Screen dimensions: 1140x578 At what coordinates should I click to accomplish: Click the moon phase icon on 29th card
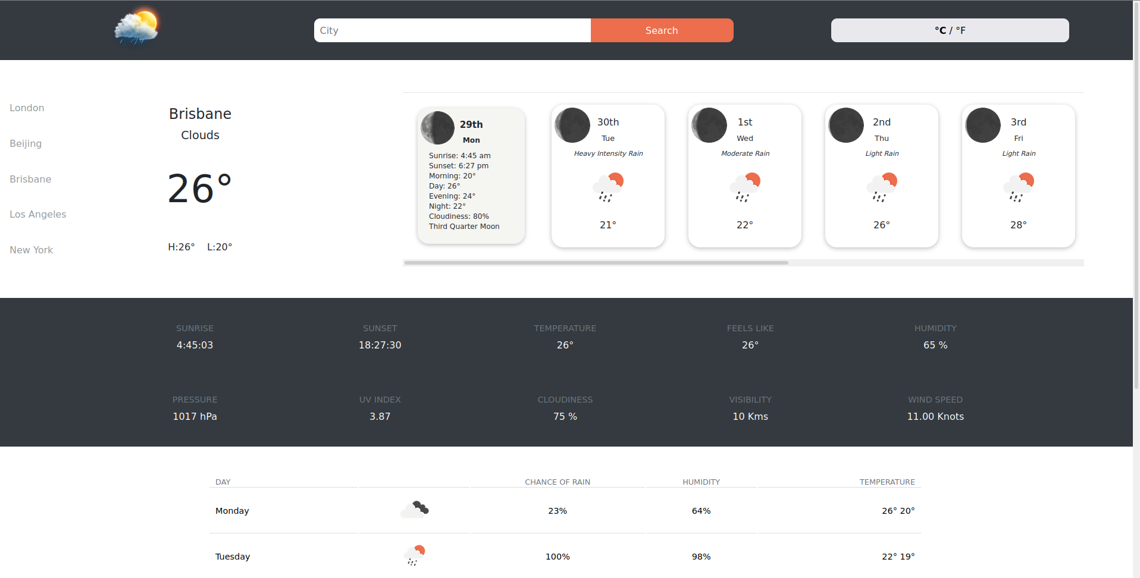pyautogui.click(x=438, y=128)
